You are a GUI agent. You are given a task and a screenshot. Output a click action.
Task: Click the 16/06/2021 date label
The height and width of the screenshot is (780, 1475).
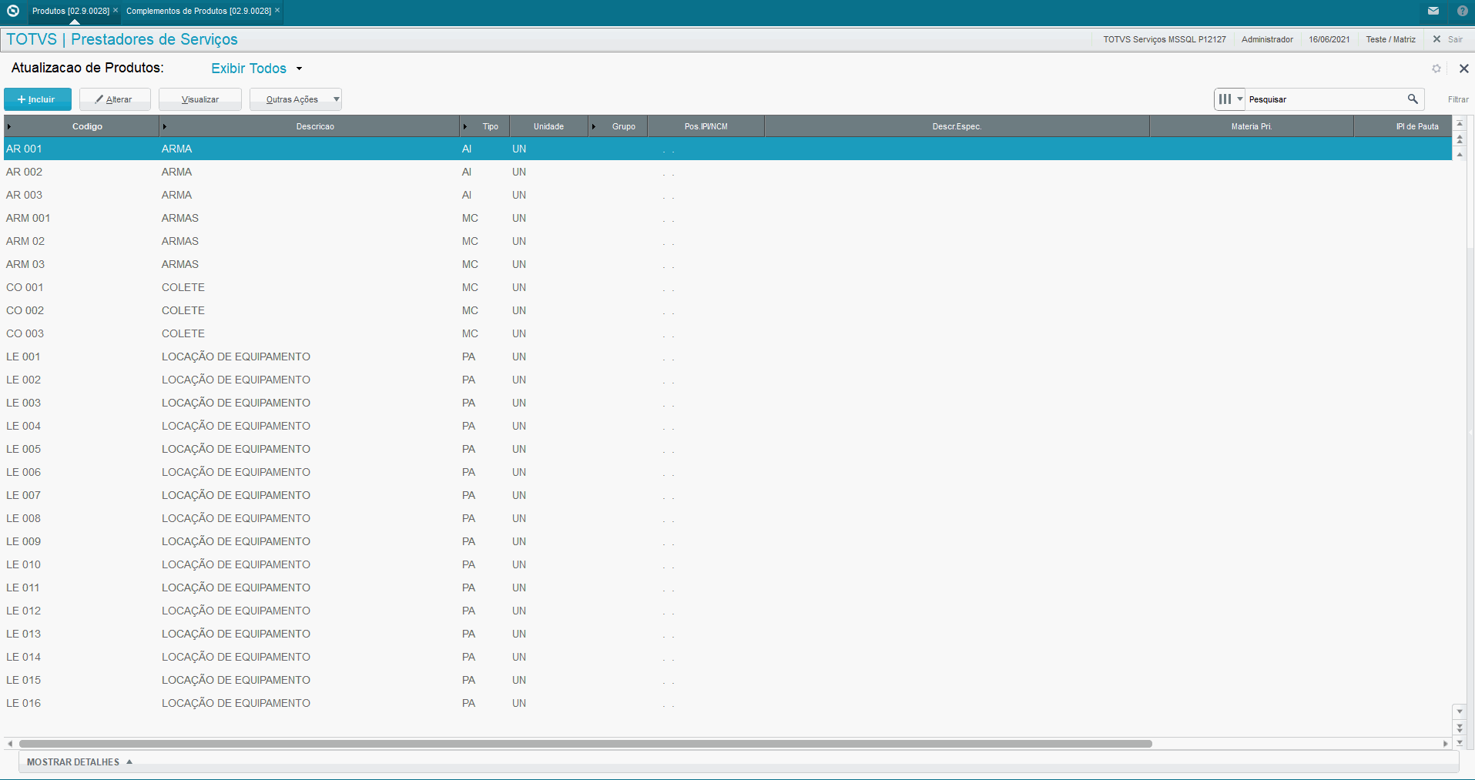click(1329, 39)
